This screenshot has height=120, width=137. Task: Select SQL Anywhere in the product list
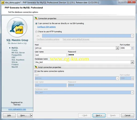click(18, 60)
